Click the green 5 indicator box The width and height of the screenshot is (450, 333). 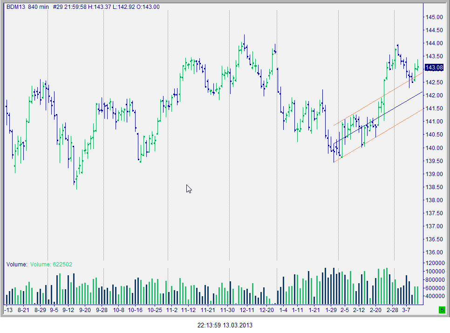pos(442,310)
